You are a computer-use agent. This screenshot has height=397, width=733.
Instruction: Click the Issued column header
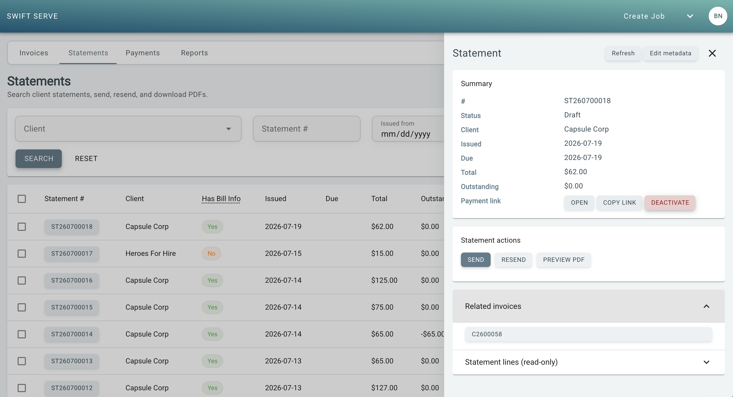pyautogui.click(x=275, y=199)
